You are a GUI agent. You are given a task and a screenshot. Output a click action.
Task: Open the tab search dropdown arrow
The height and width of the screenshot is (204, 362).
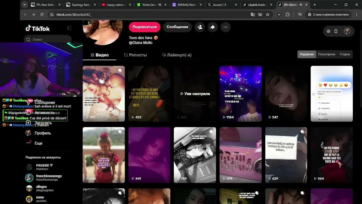tap(25, 5)
